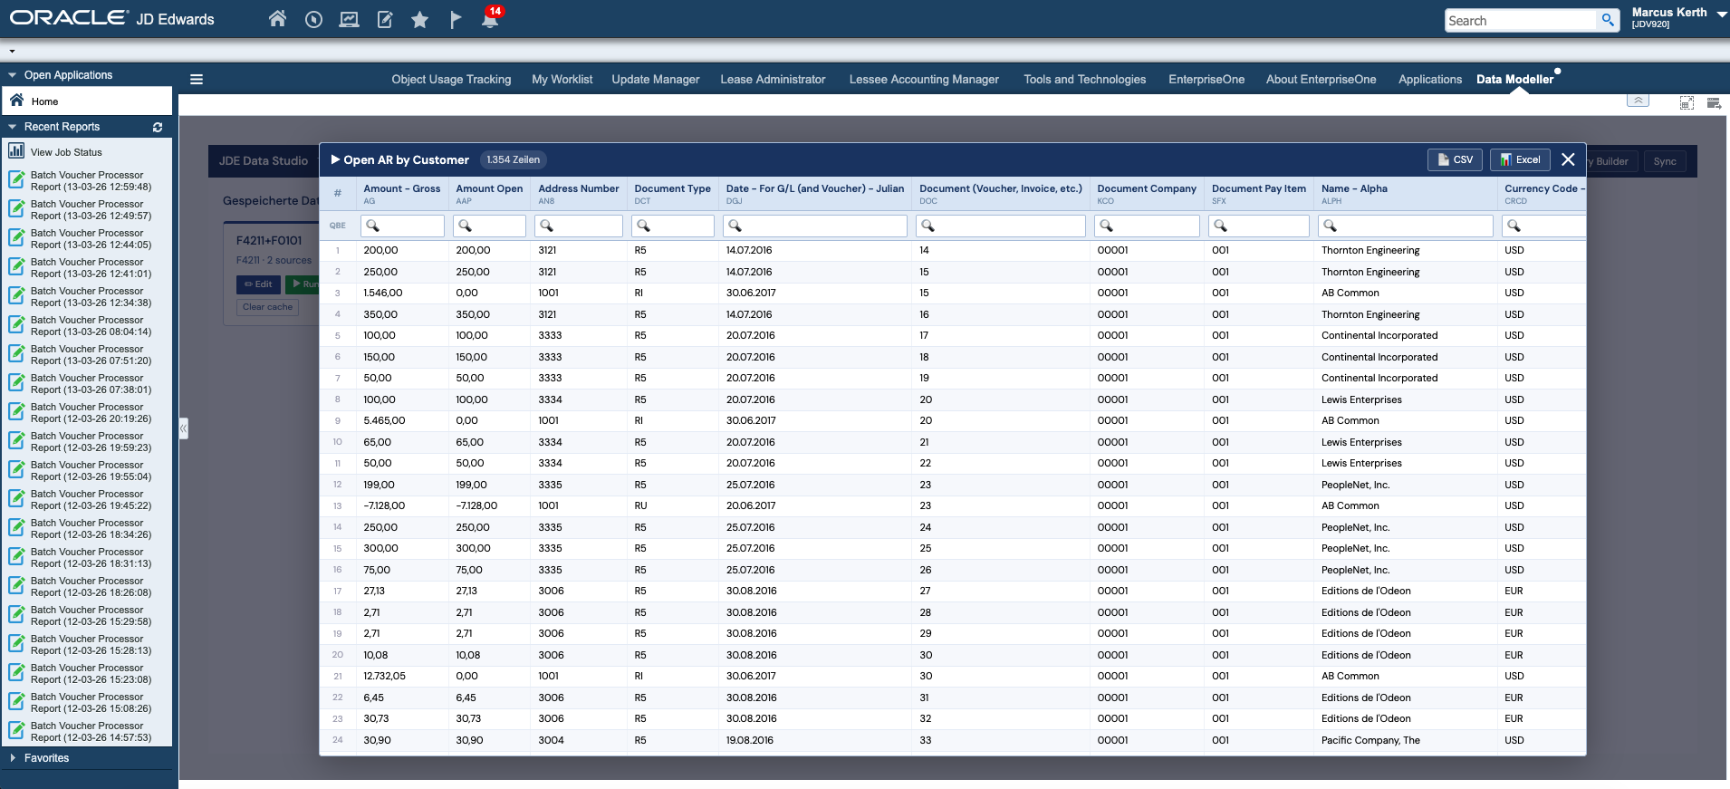Click Document Type QBE filter field
Image resolution: width=1730 pixels, height=789 pixels.
click(x=673, y=226)
